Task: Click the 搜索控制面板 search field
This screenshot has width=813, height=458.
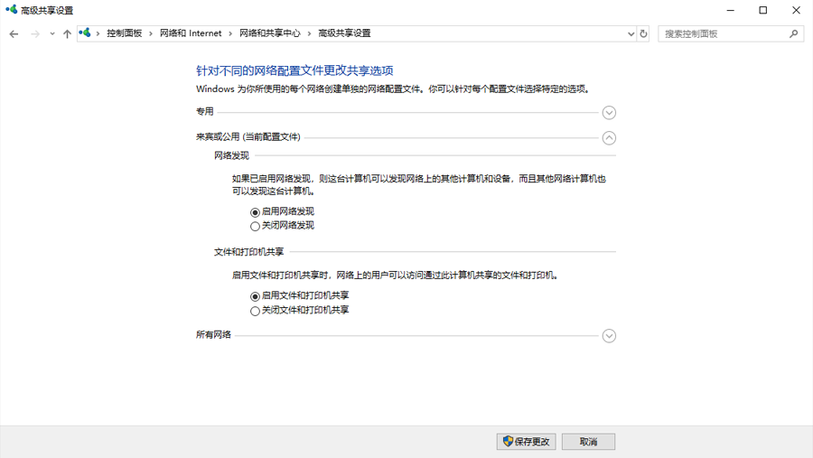Action: click(723, 34)
